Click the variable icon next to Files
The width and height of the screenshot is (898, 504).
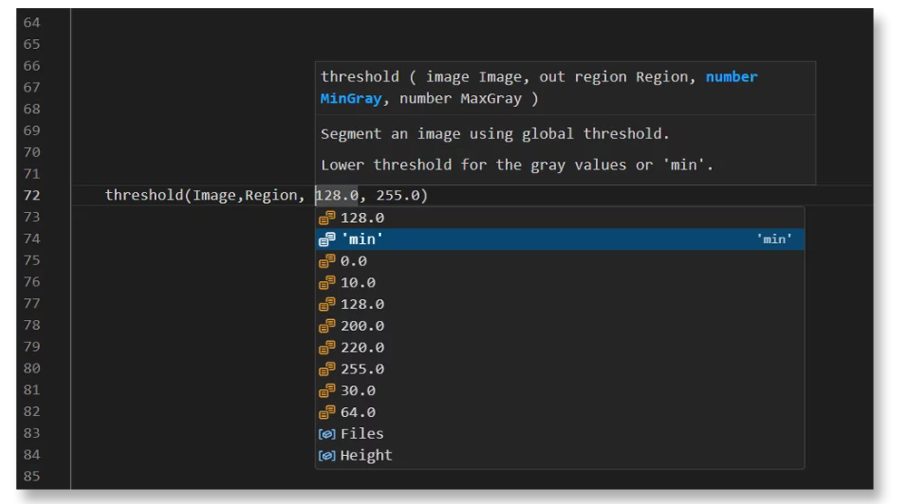point(327,434)
